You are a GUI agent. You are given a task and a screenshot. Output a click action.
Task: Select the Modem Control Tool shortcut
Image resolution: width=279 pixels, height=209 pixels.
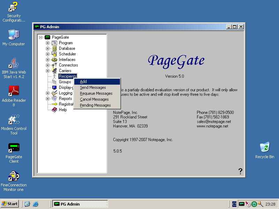[14, 125]
